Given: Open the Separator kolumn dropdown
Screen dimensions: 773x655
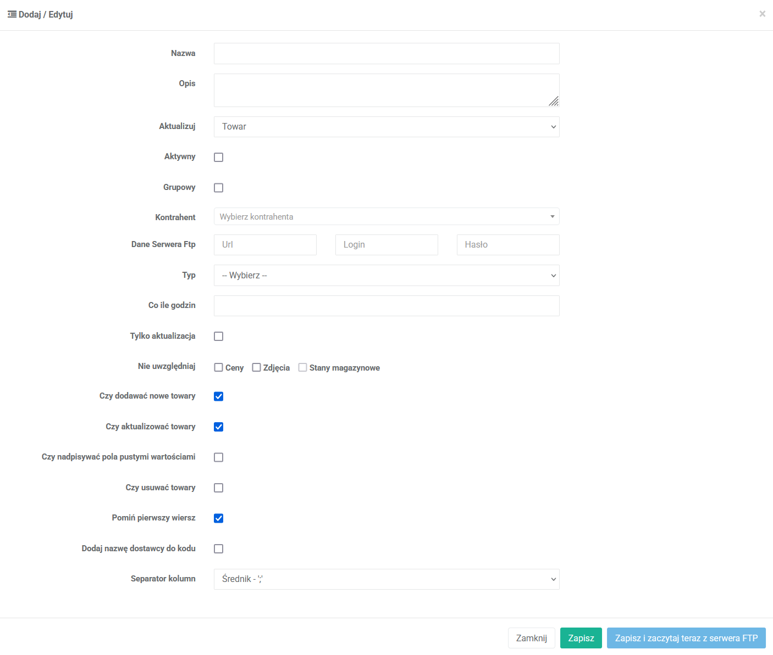Looking at the screenshot, I should coord(386,579).
